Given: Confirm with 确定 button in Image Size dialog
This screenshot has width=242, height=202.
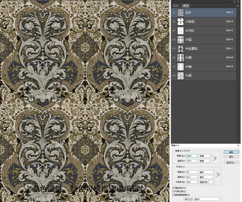Looking at the screenshot, I should [231, 152].
